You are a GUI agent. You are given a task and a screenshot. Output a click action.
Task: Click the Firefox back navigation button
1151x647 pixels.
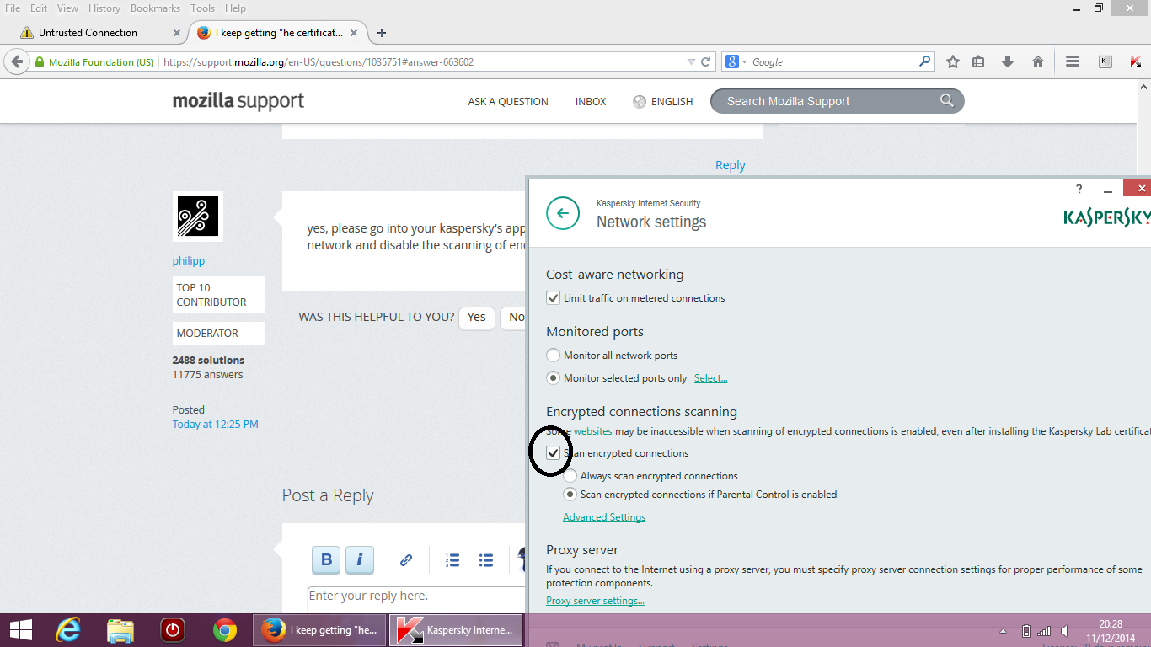point(16,61)
